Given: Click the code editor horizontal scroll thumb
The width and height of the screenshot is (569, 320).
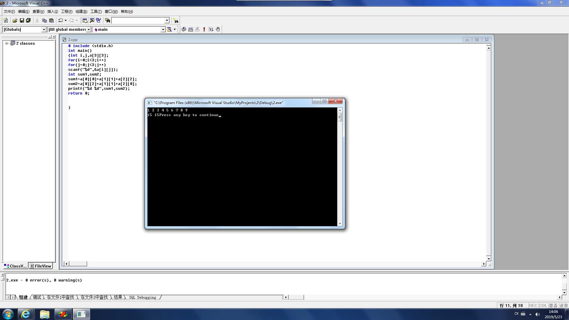Looking at the screenshot, I should coord(78,264).
